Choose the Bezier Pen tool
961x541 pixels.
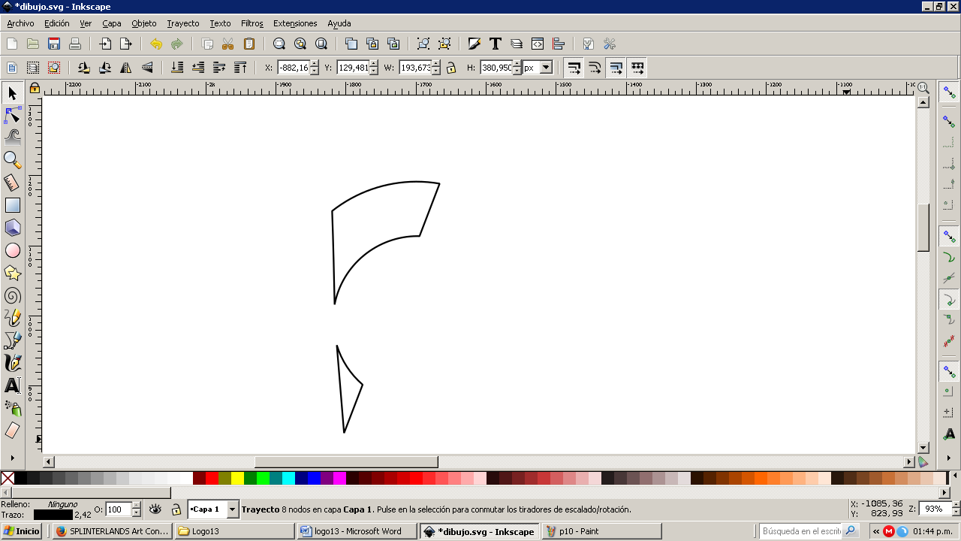[13, 340]
